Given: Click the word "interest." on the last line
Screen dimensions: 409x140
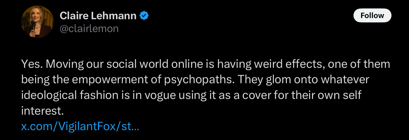Looking at the screenshot, I should [42, 111].
